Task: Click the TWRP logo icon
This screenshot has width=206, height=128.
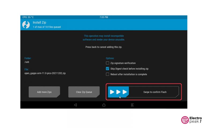Action: [x=26, y=25]
